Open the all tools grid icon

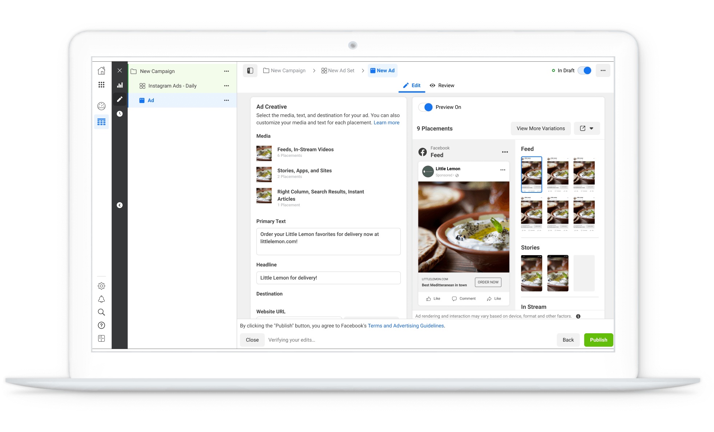[101, 85]
